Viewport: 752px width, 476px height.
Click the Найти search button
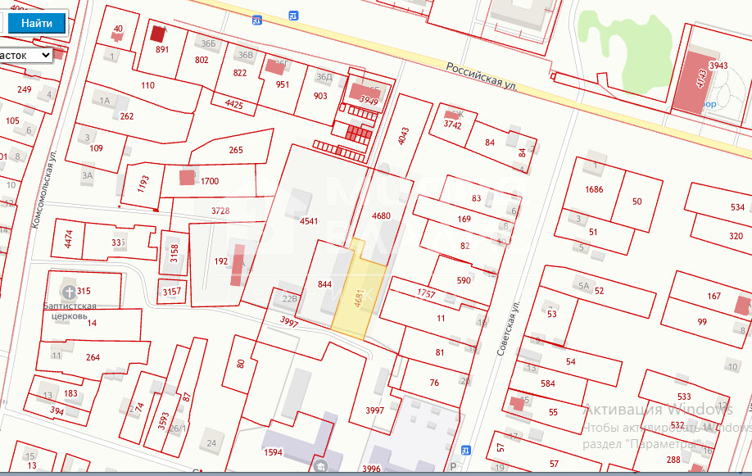coord(36,23)
